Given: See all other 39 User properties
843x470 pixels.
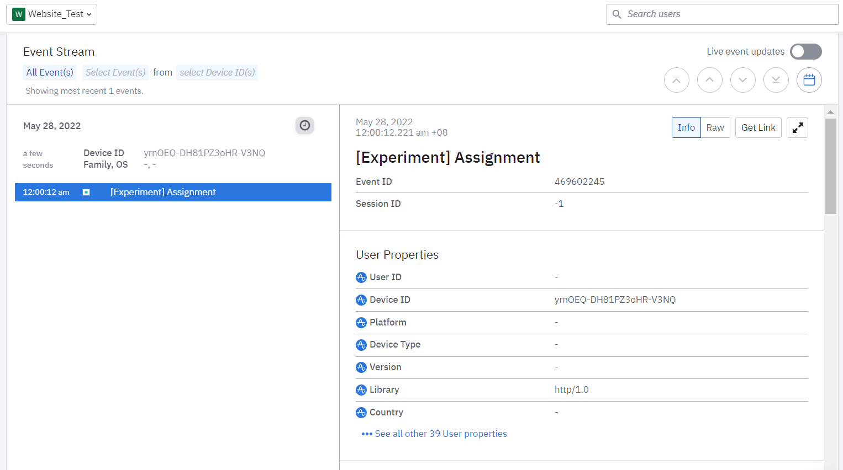Looking at the screenshot, I should pos(440,434).
